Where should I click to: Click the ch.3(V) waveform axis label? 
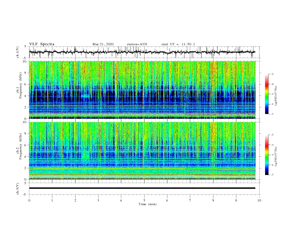point(18,189)
